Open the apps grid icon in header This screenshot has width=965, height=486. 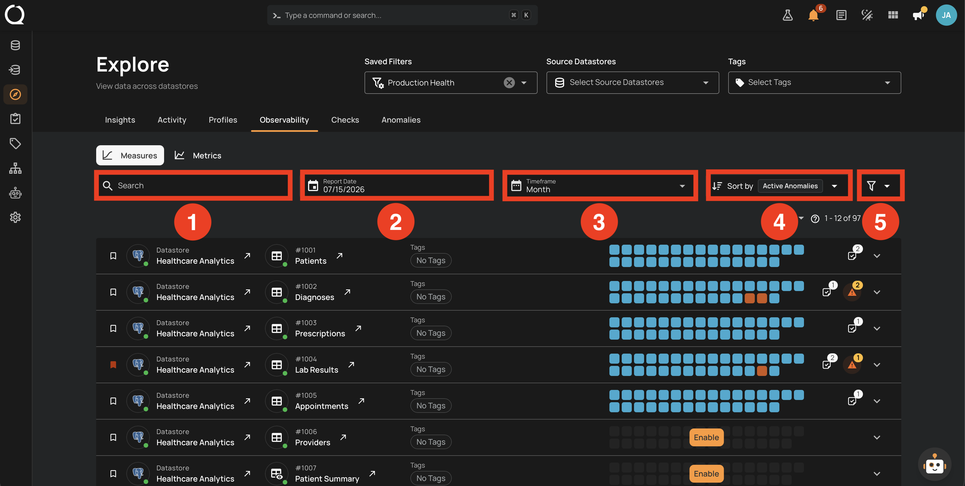pyautogui.click(x=893, y=15)
